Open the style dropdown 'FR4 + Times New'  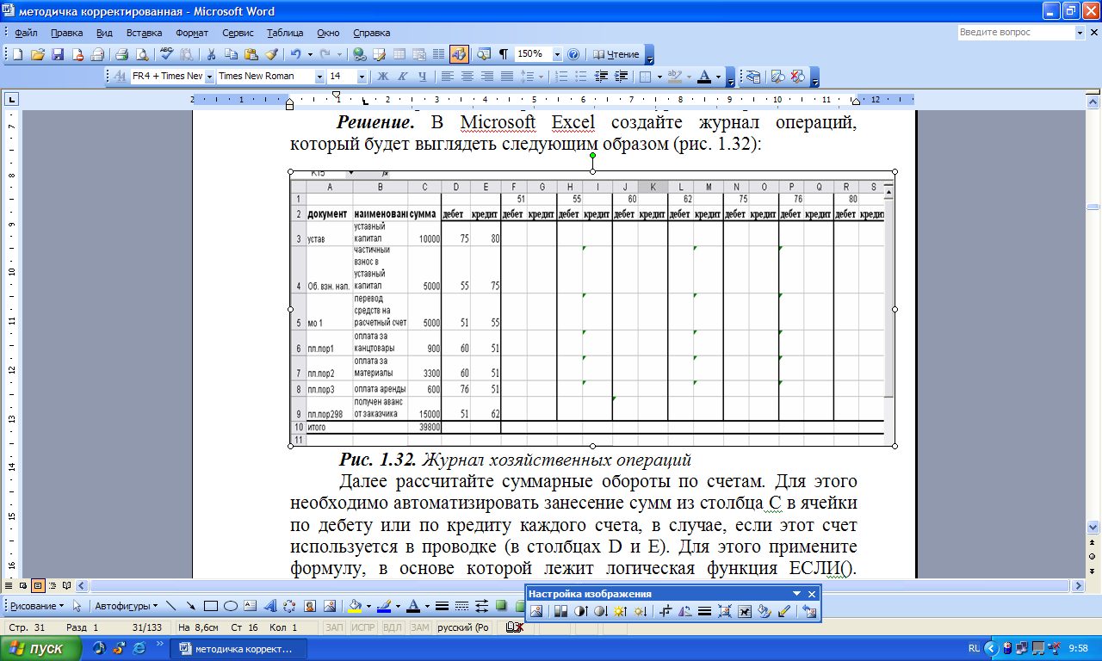click(208, 77)
